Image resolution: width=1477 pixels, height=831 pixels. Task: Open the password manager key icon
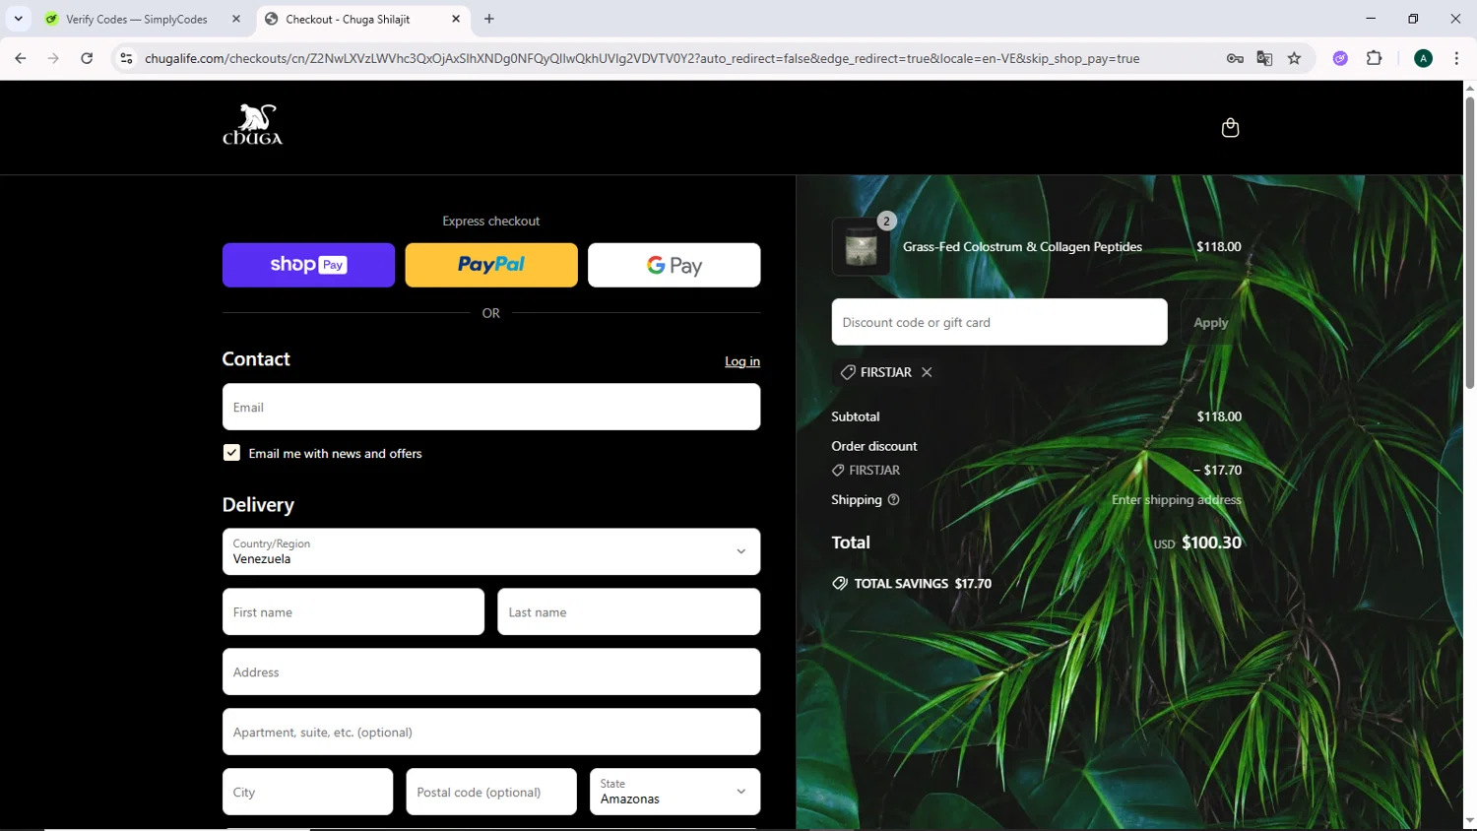point(1235,58)
